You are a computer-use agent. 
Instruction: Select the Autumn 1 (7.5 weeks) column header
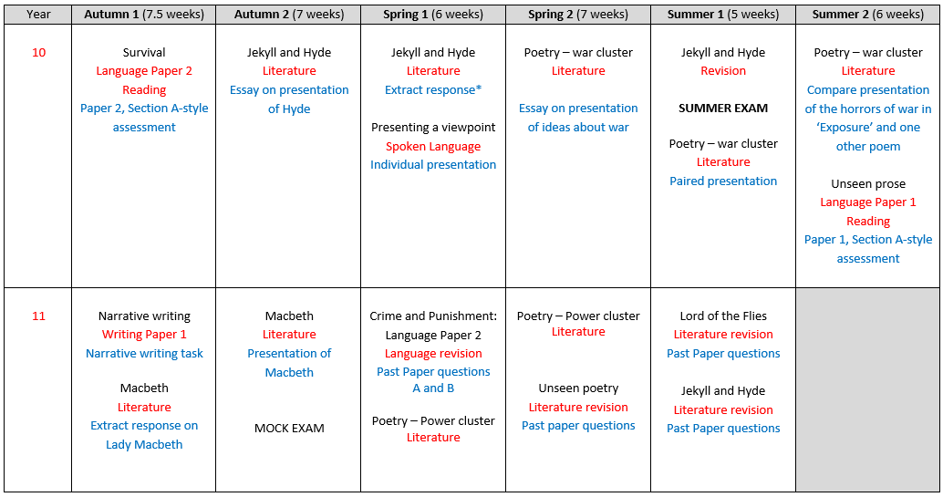[144, 14]
